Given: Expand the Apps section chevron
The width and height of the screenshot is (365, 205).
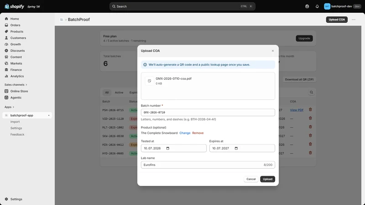Looking at the screenshot, I should pos(13,107).
